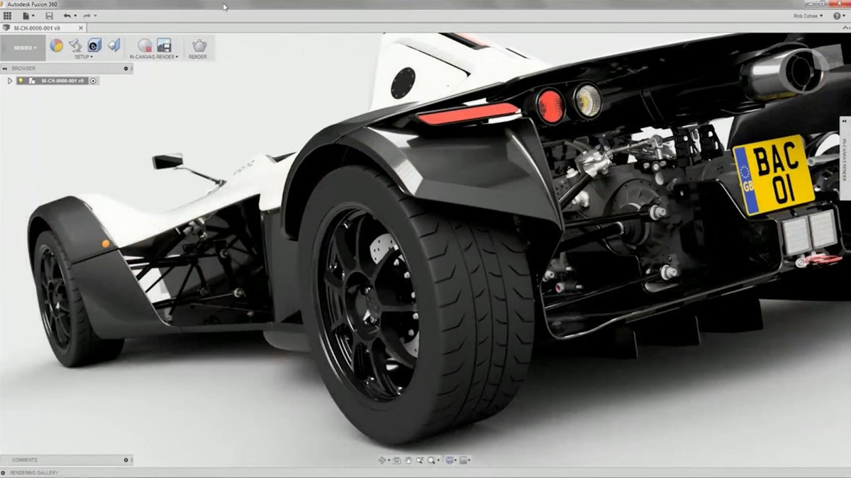Click the File document icon
The height and width of the screenshot is (478, 851).
(26, 16)
